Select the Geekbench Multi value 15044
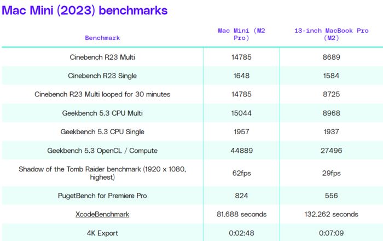 pyautogui.click(x=241, y=113)
